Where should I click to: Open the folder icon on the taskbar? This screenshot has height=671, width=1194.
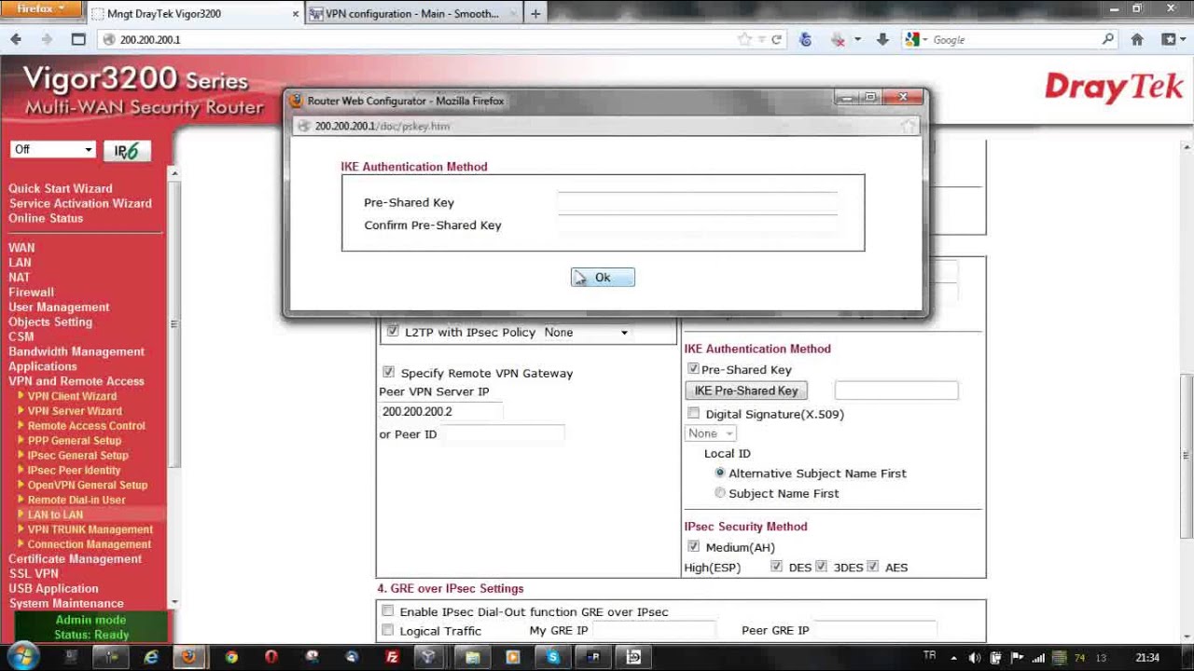472,657
